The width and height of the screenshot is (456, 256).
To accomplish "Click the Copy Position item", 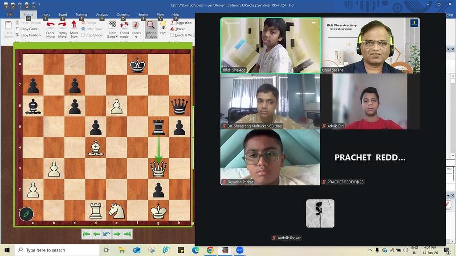I will click(28, 35).
